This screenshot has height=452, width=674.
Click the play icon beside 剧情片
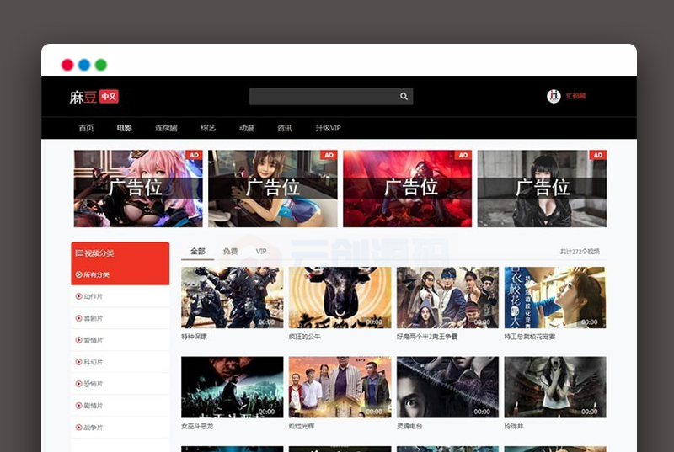78,405
